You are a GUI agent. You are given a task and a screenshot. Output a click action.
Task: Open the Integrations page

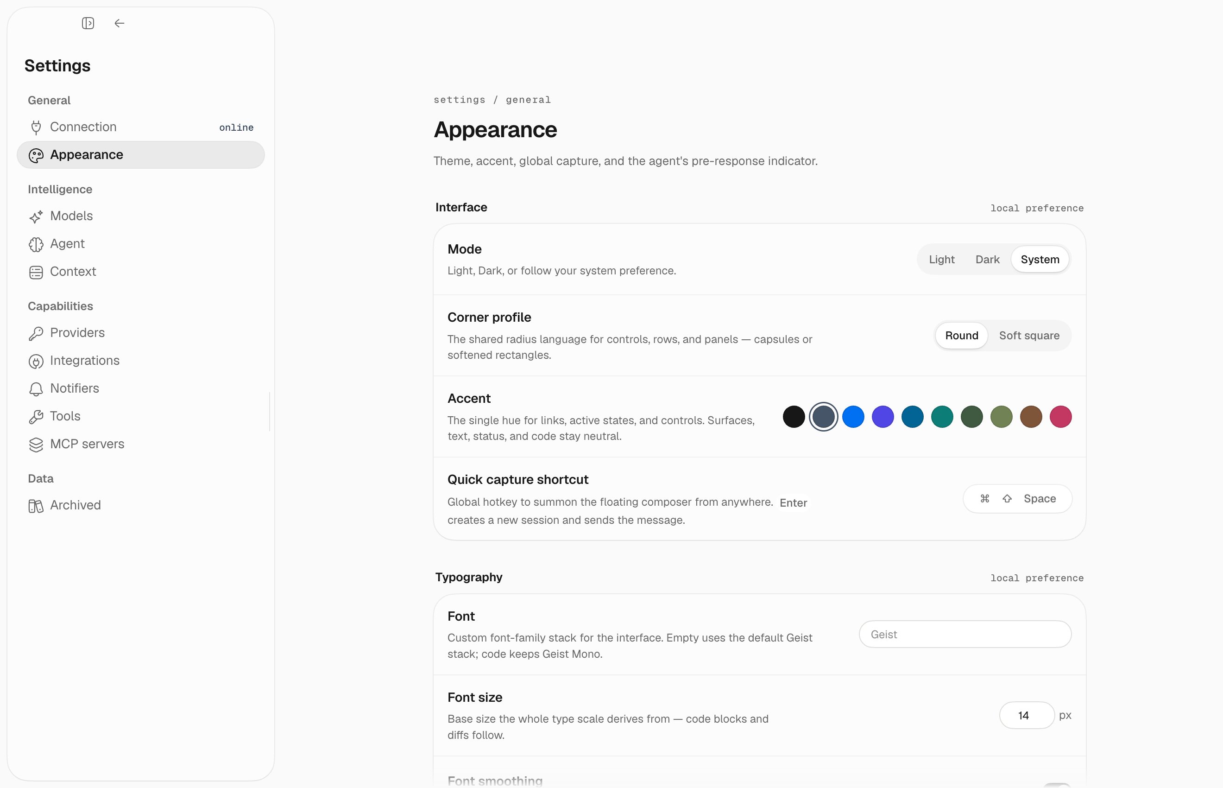click(141, 361)
